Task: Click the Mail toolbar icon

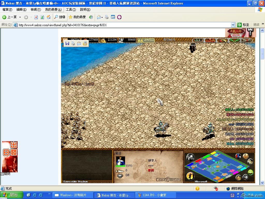Action: [99, 17]
